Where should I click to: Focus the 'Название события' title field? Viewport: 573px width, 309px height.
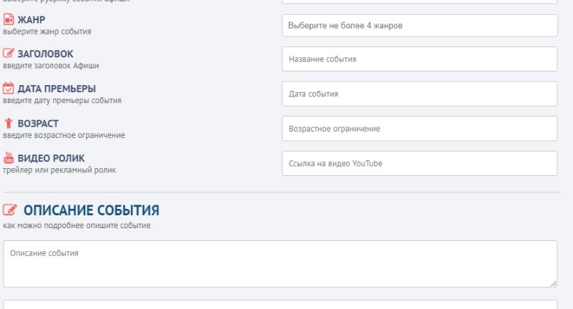[x=419, y=59]
